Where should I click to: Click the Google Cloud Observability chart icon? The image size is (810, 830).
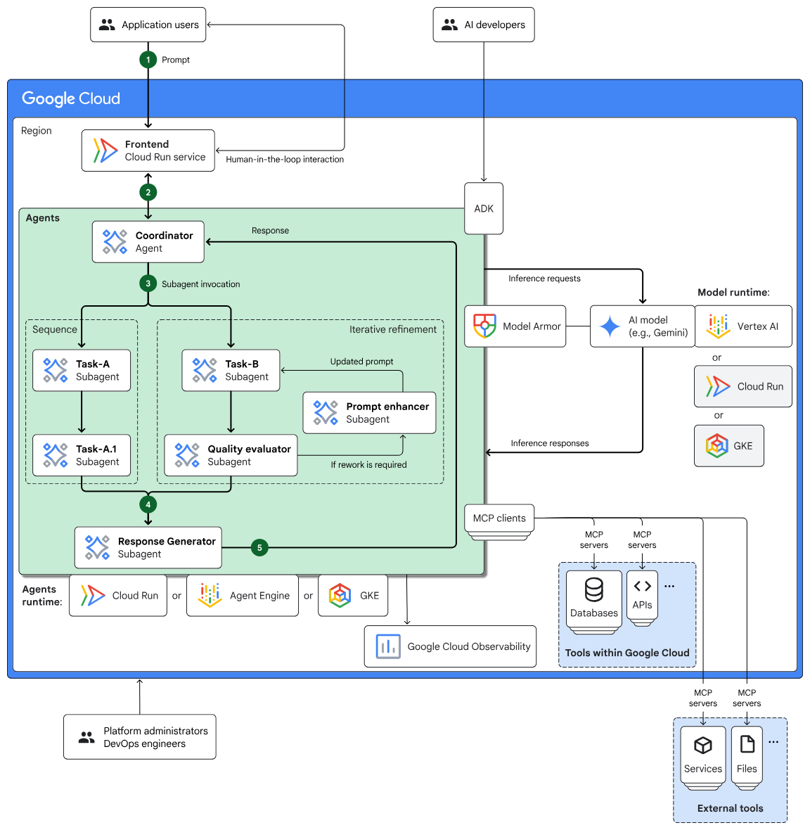tap(387, 646)
